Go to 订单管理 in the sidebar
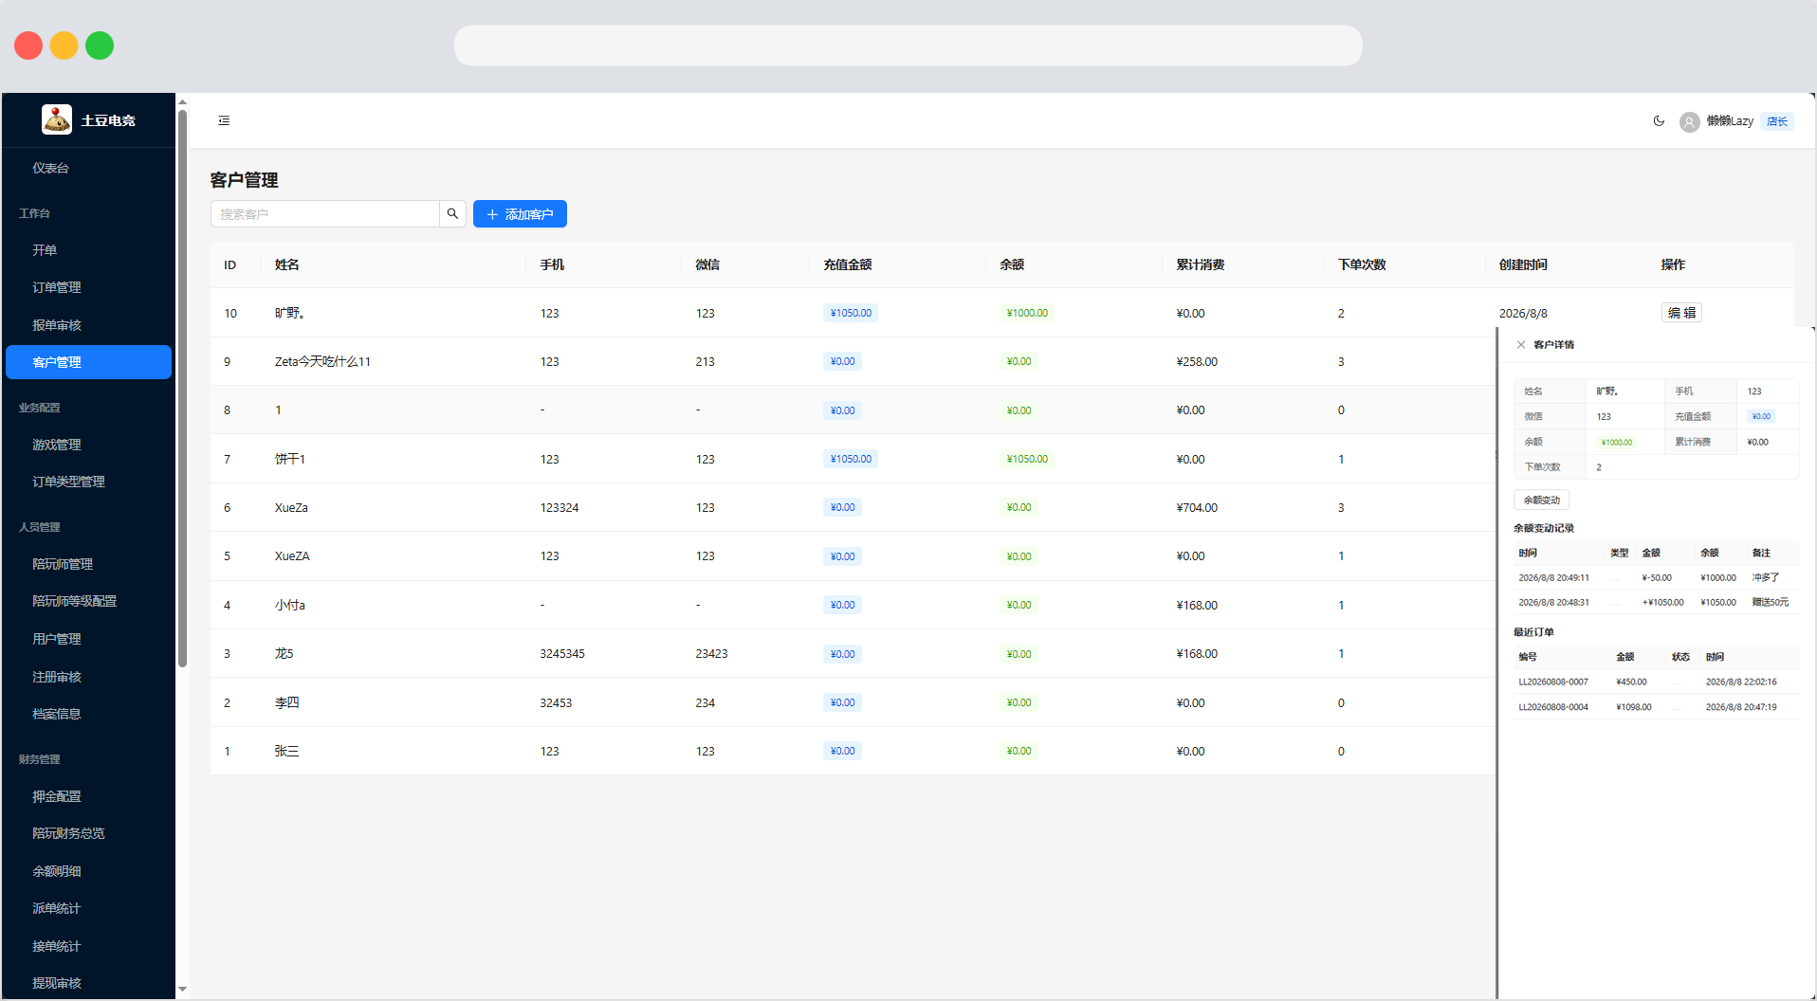1817x1001 pixels. coord(57,287)
